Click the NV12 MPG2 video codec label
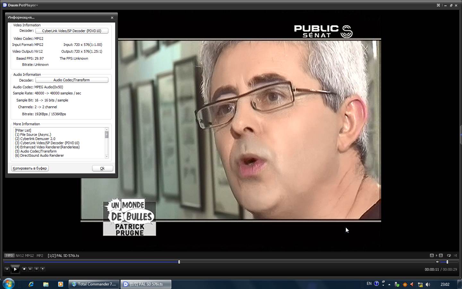462x289 pixels. (25, 256)
